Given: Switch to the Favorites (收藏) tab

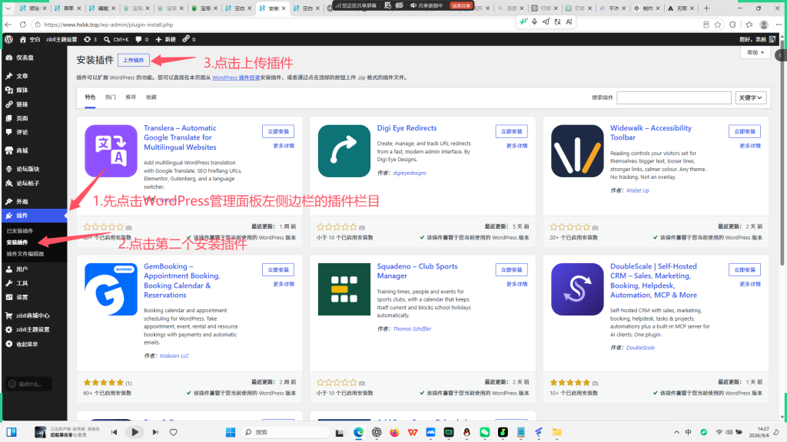Looking at the screenshot, I should (151, 97).
